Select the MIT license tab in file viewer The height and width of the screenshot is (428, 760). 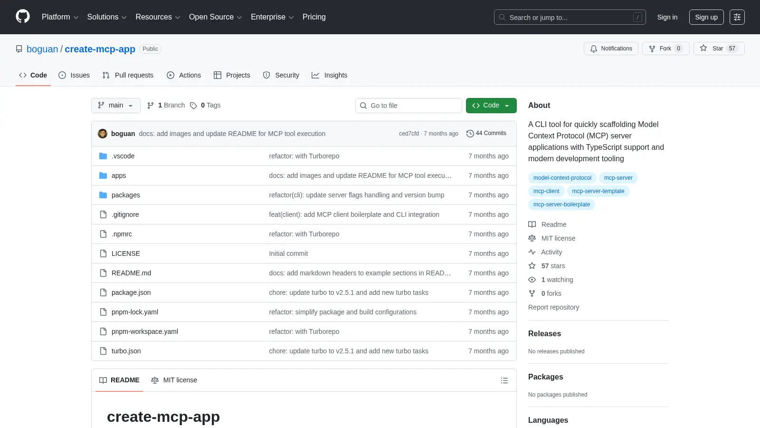(174, 380)
